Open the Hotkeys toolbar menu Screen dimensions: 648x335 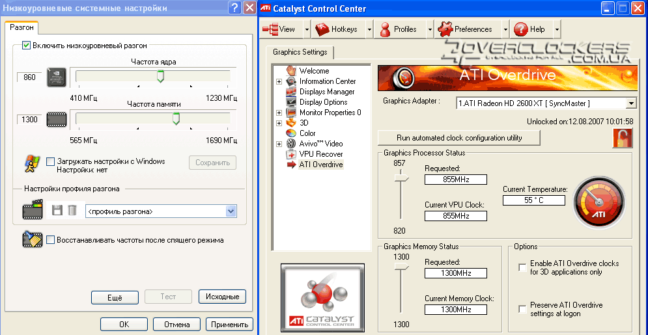pyautogui.click(x=339, y=29)
